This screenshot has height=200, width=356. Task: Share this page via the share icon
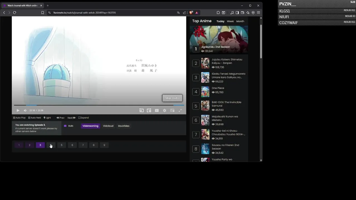[184, 12]
